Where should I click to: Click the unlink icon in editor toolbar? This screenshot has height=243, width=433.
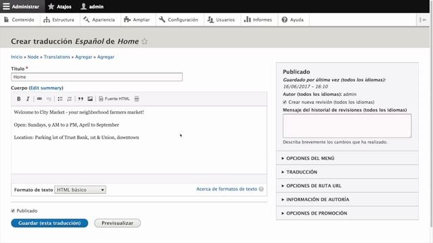pos(49,99)
